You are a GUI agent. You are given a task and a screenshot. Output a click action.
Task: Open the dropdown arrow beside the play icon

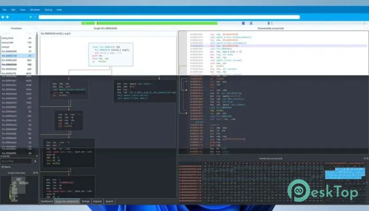(35, 17)
